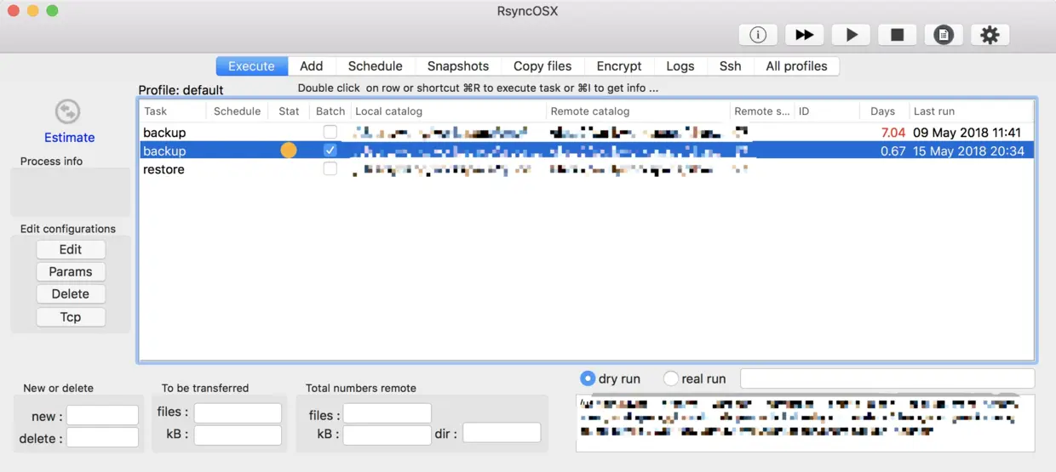Click the orange status dot
The width and height of the screenshot is (1056, 472).
289,151
